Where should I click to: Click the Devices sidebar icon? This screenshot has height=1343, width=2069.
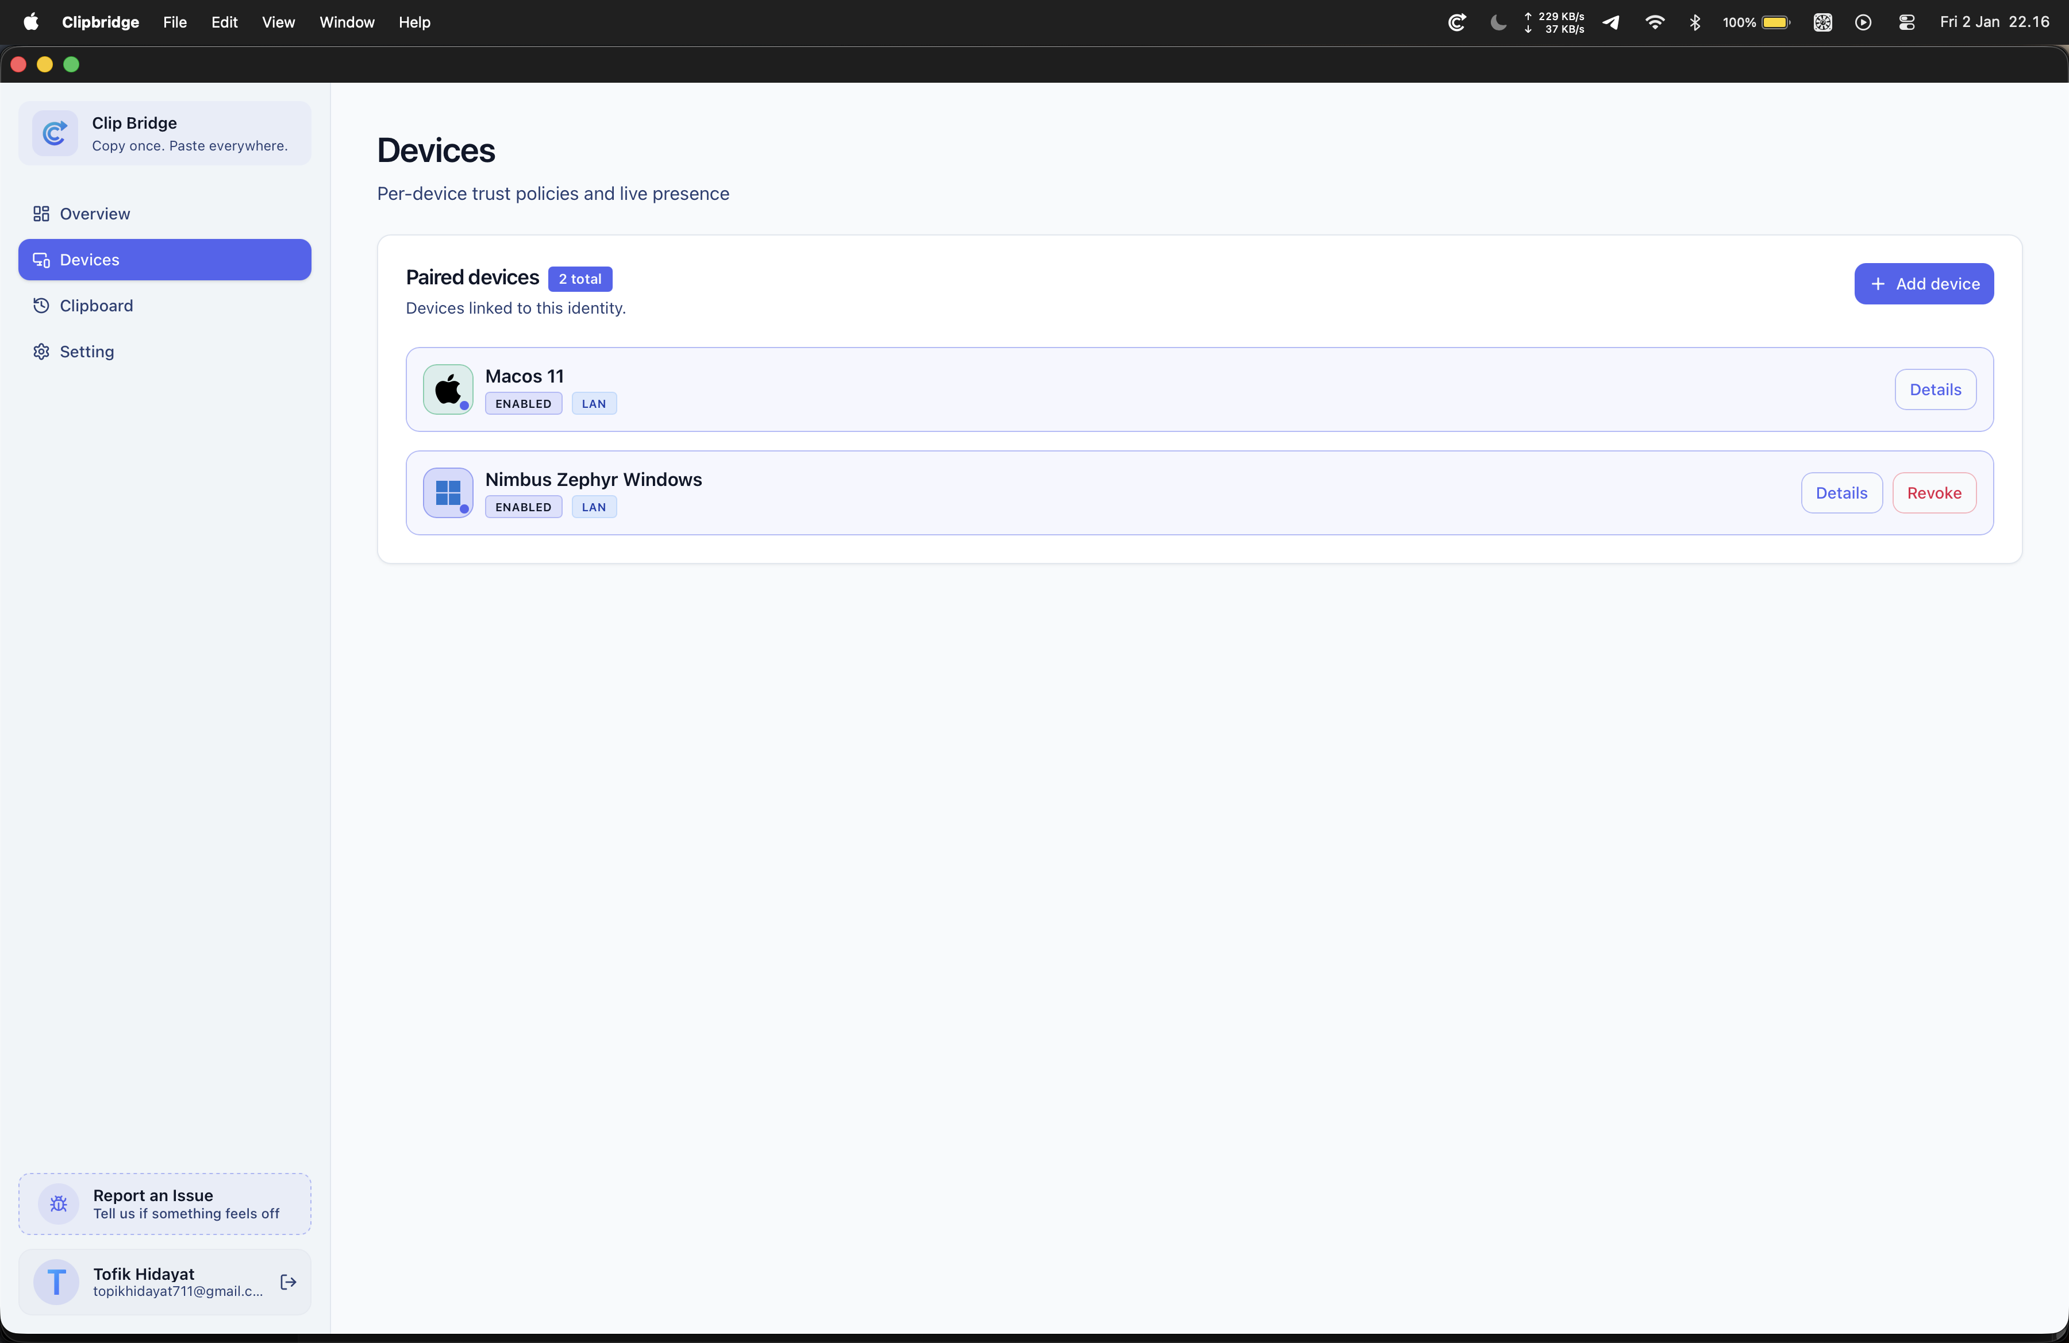point(42,260)
